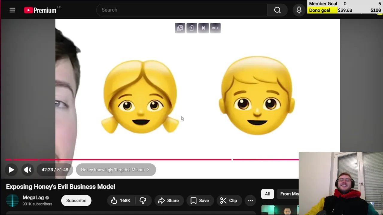
Task: Click the pop-out overlay icon above video
Action: [180, 28]
